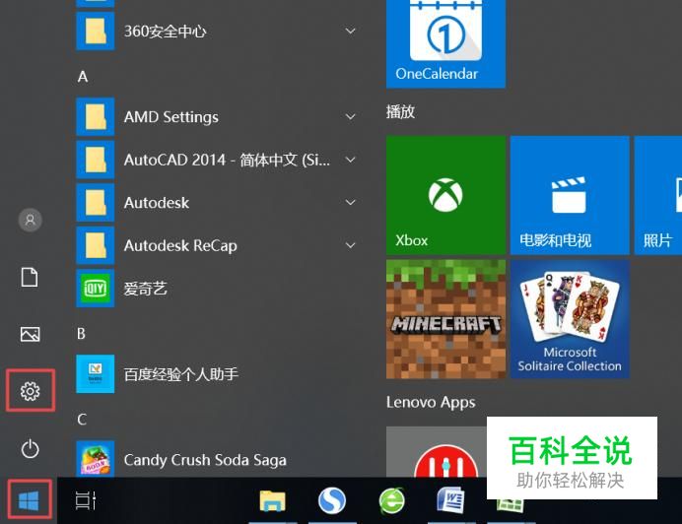Click the Candy Crush Soda Saga icon
The height and width of the screenshot is (524, 682).
coord(96,459)
